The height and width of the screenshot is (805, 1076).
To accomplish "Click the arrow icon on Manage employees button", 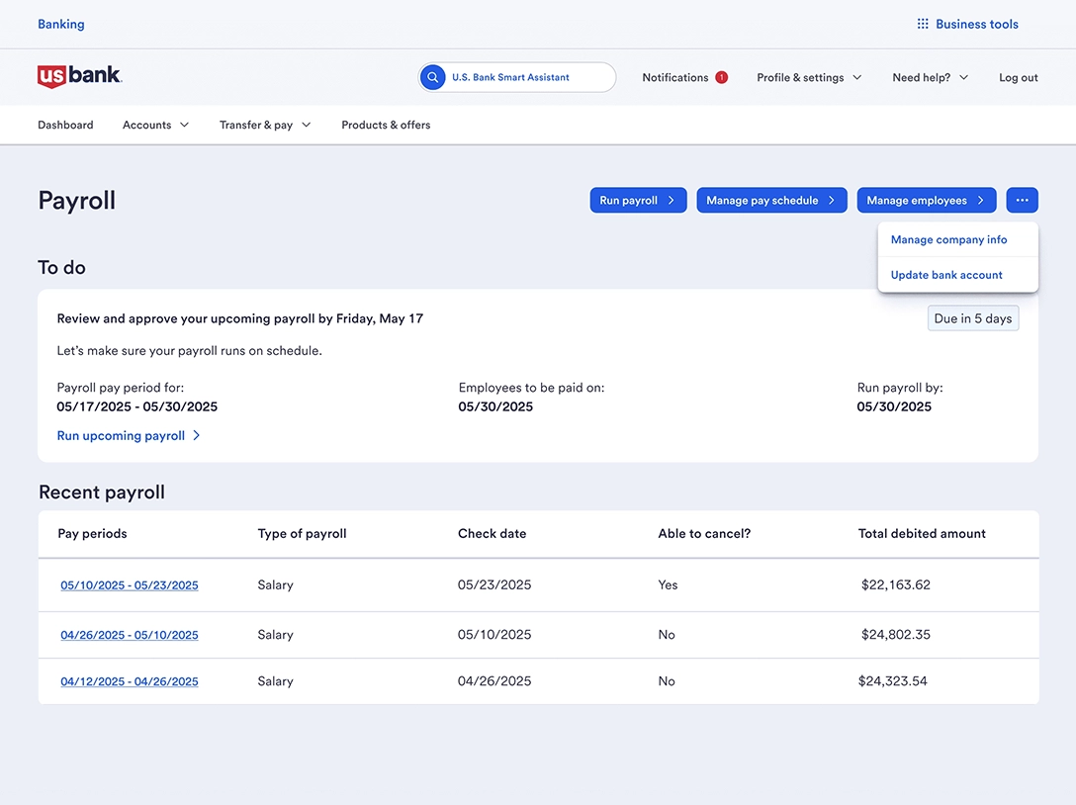I will (x=981, y=200).
